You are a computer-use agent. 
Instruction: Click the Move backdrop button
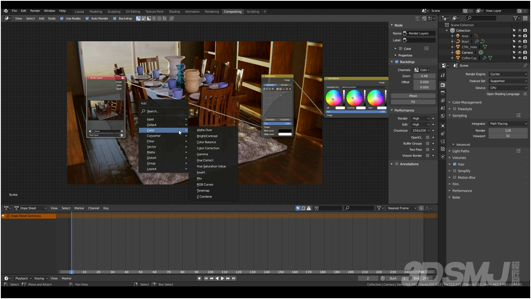pyautogui.click(x=413, y=96)
